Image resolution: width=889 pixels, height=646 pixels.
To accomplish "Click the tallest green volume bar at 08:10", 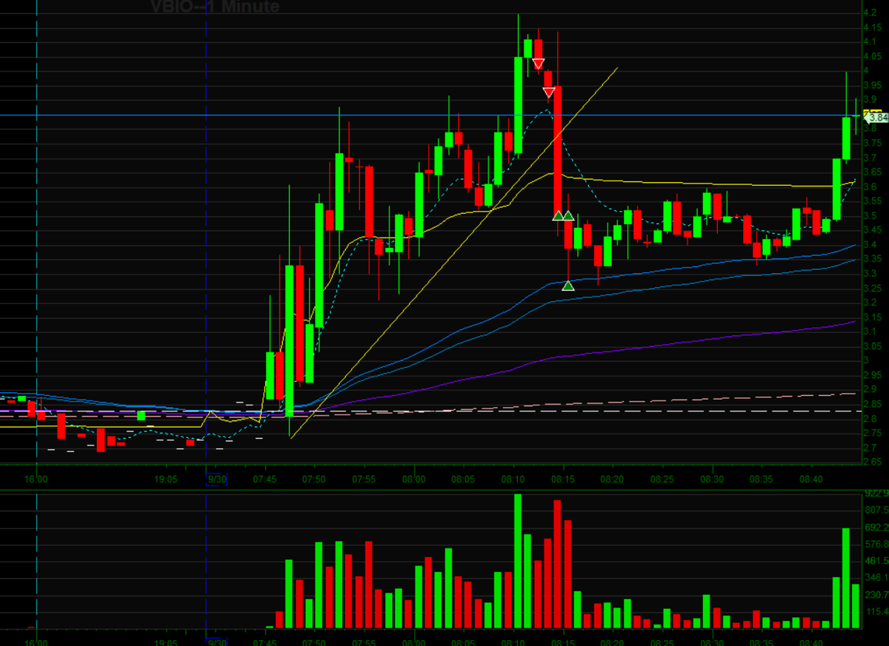I will tap(518, 562).
